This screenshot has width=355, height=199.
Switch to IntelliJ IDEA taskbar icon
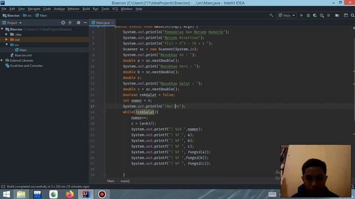coord(86,194)
